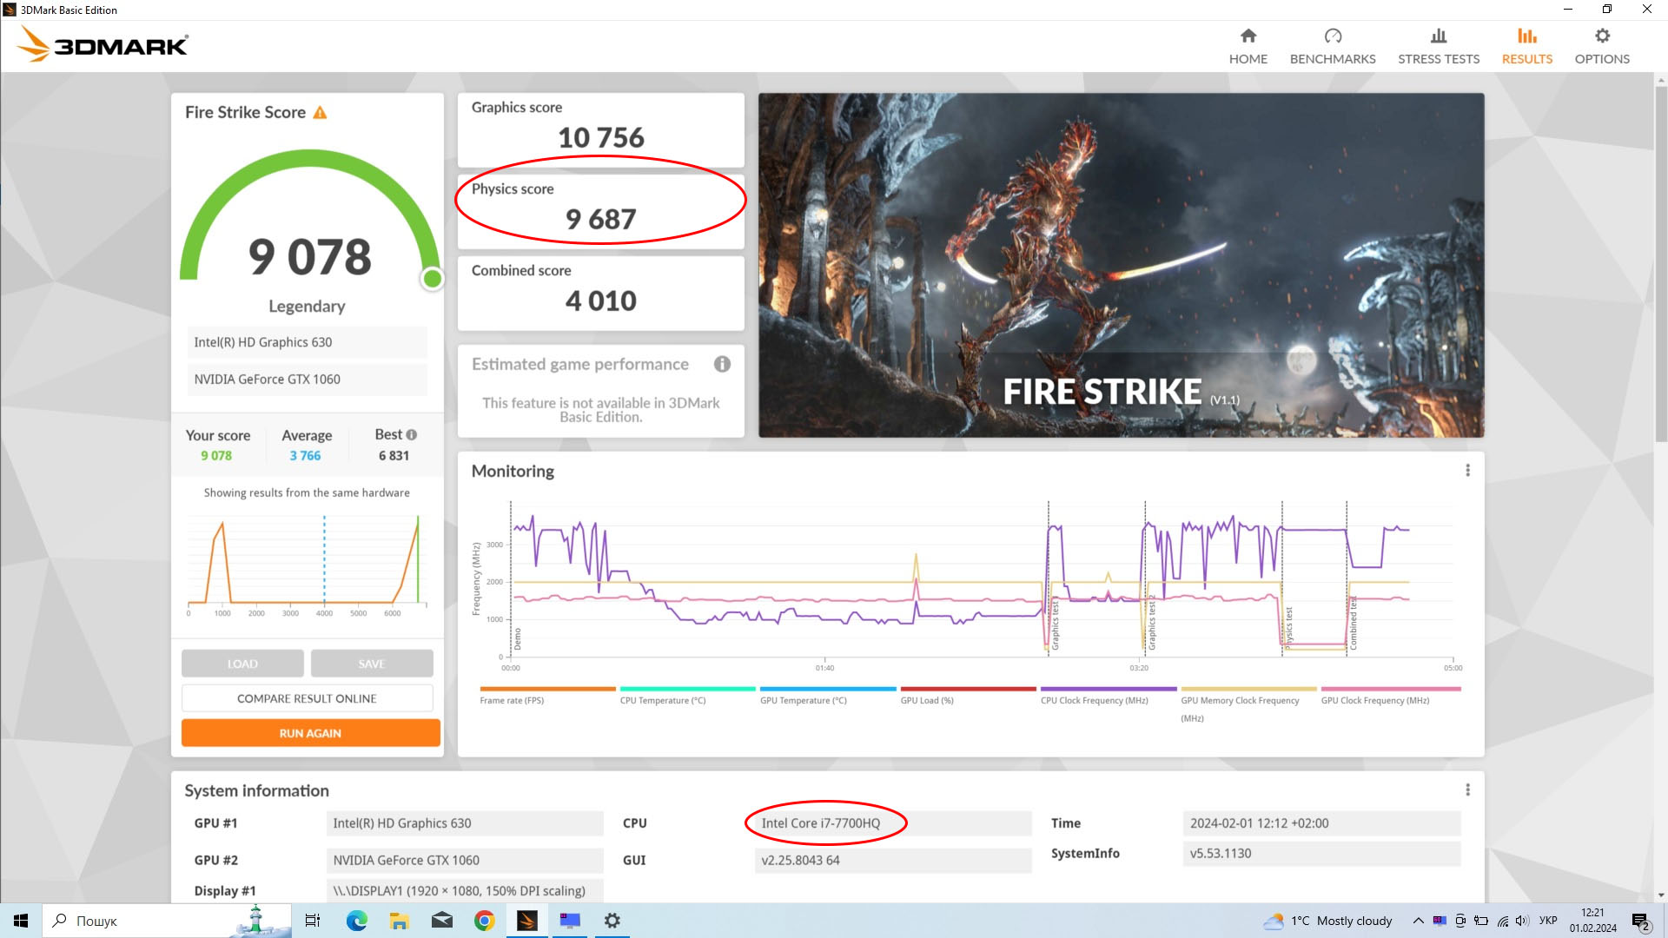This screenshot has width=1668, height=938.
Task: Click the Fire Strike Score warning triangle icon
Action: pos(320,112)
